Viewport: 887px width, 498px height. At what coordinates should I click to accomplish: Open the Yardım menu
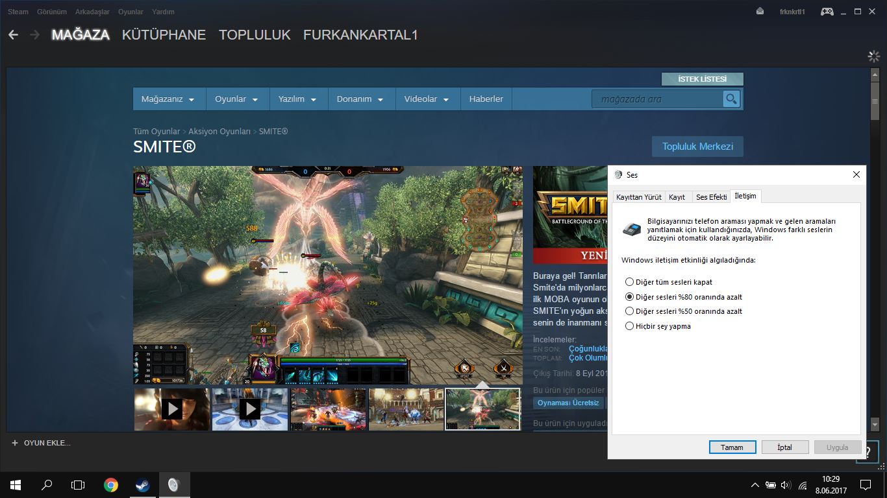click(163, 12)
